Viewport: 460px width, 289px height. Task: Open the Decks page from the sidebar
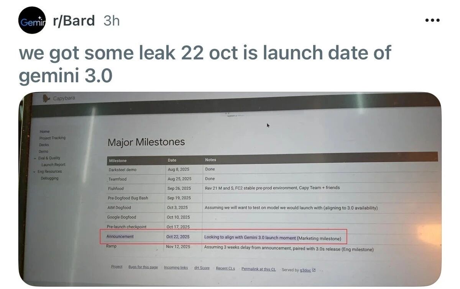(43, 145)
